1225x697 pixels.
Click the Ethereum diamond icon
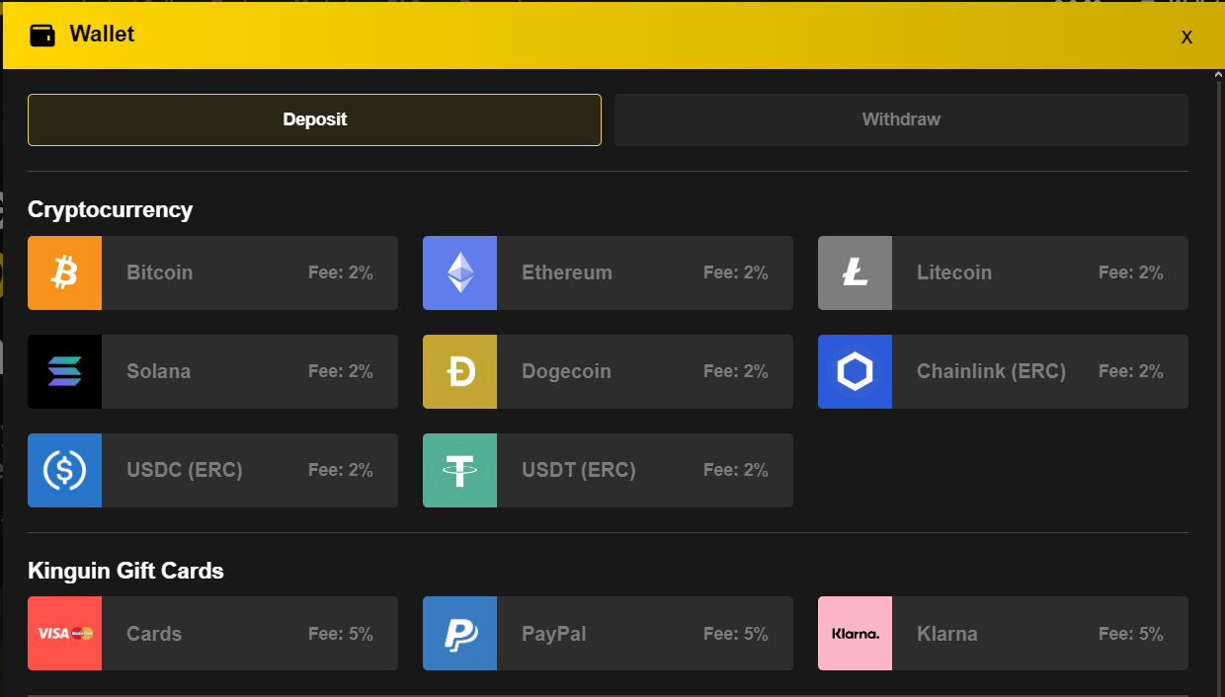click(x=459, y=272)
